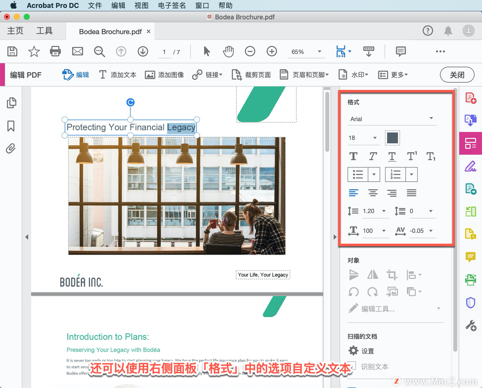The width and height of the screenshot is (482, 388).
Task: Click the attachments paperclip icon
Action: 11,149
